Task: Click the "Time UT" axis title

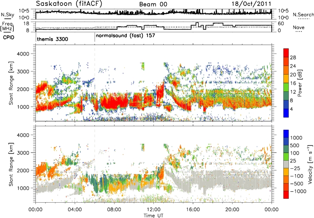Action: click(153, 215)
